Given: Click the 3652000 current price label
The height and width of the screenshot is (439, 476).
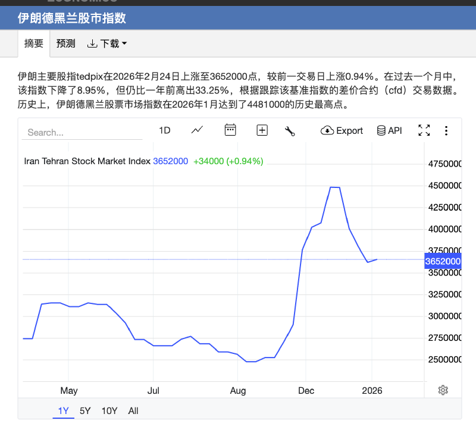Looking at the screenshot, I should coord(443,261).
